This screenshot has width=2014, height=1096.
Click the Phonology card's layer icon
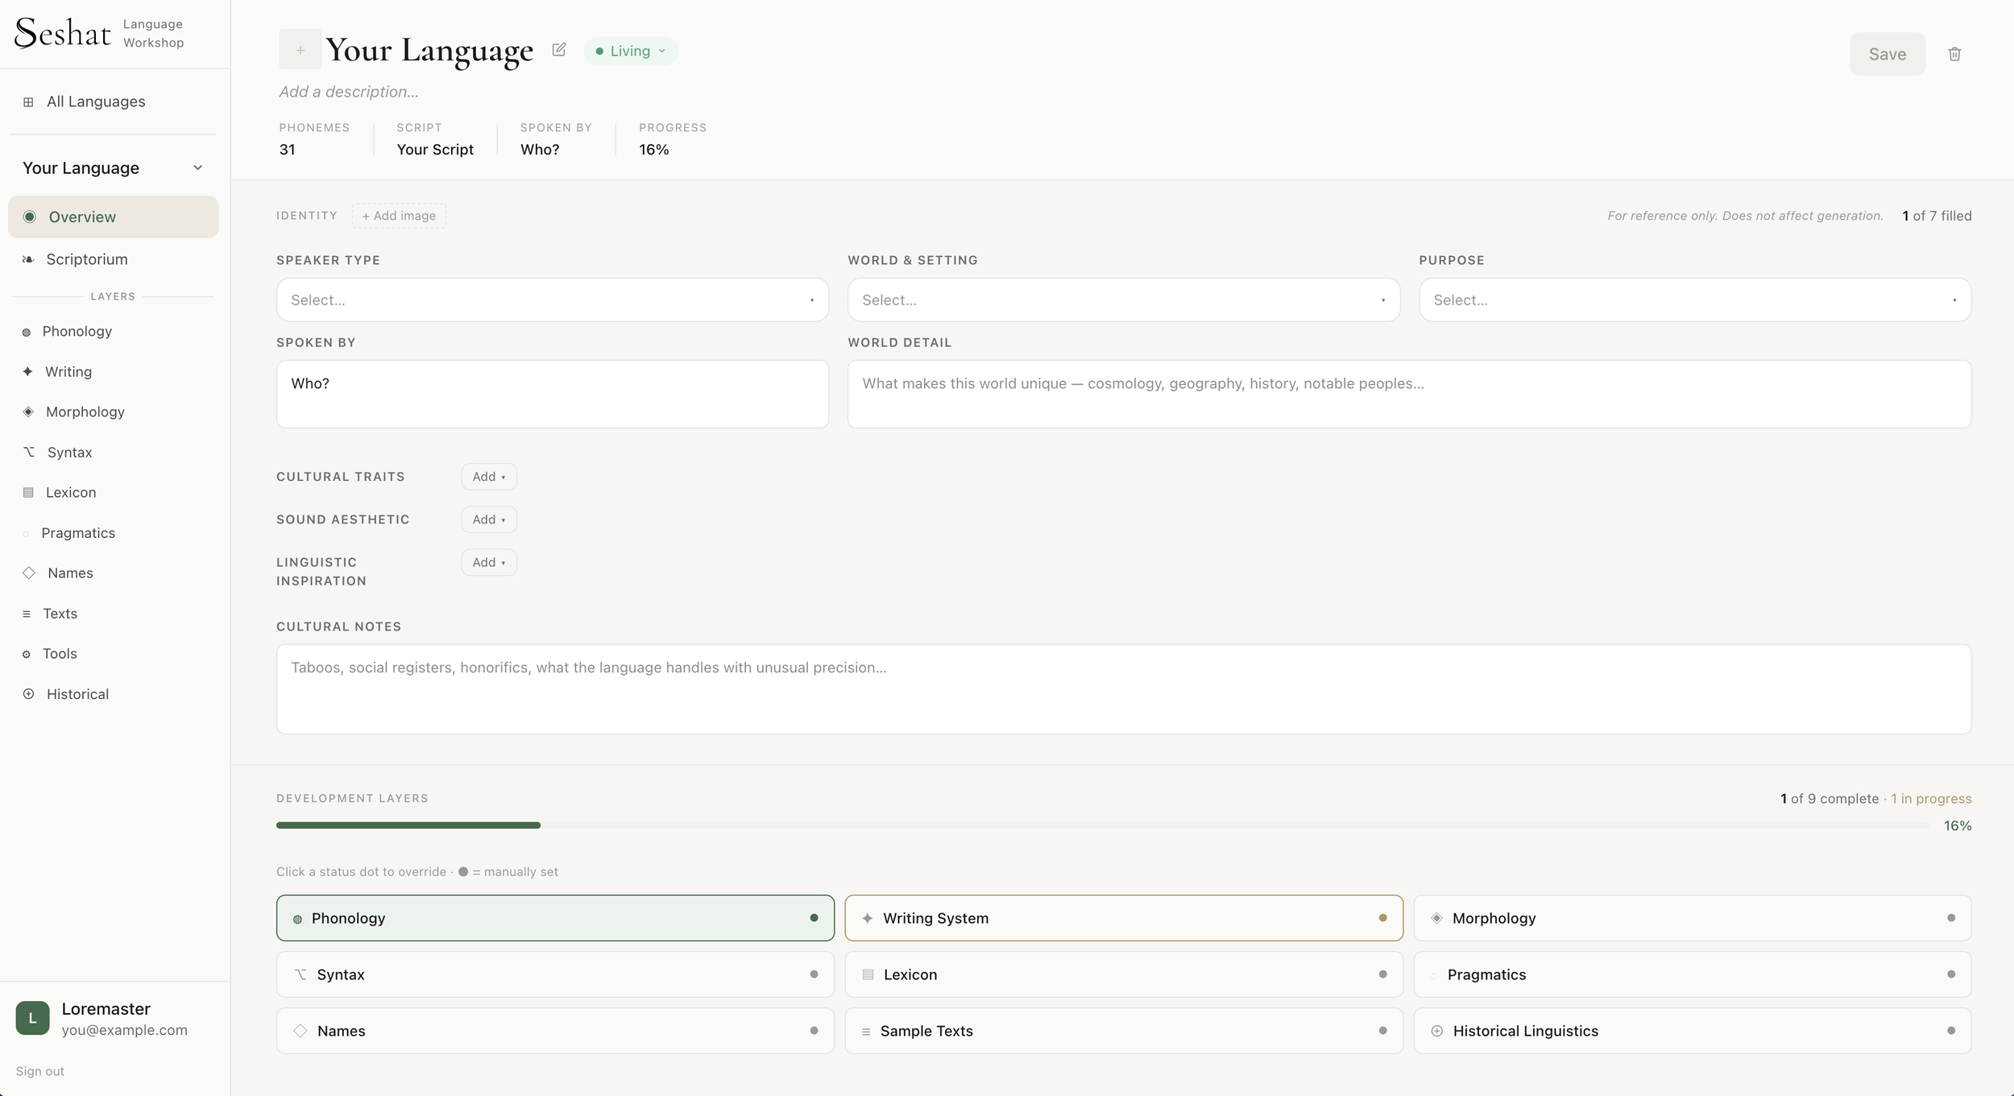pos(297,919)
